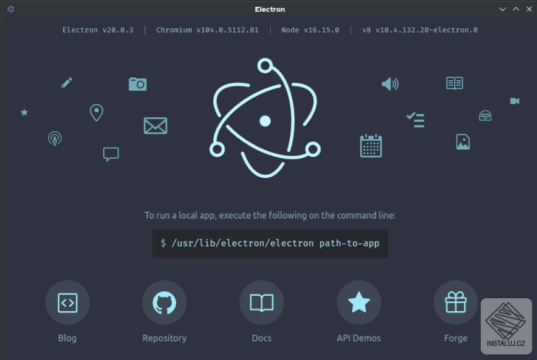
Task: Click the picture bookmark image icon
Action: point(463,142)
